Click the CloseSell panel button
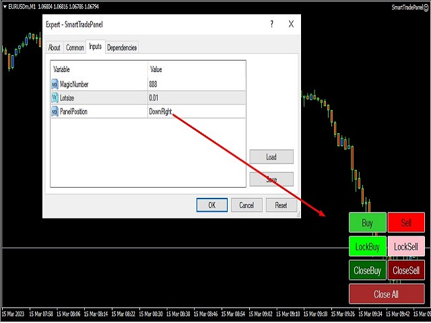431x323 pixels. point(406,271)
